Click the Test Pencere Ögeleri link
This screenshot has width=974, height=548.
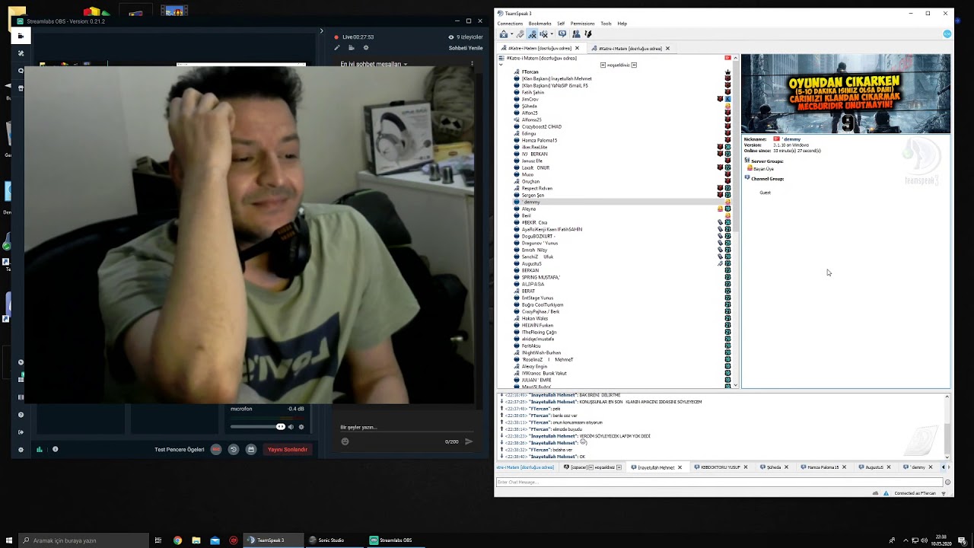(180, 450)
